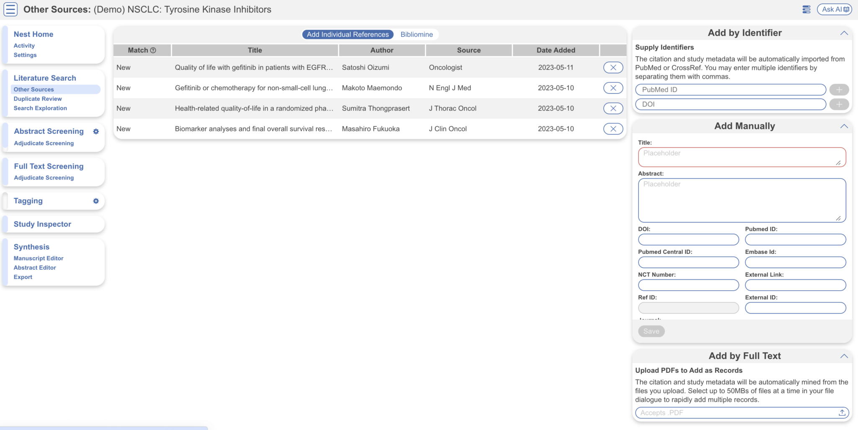This screenshot has height=430, width=858.
Task: Switch to the Bibliomine tab
Action: [416, 34]
